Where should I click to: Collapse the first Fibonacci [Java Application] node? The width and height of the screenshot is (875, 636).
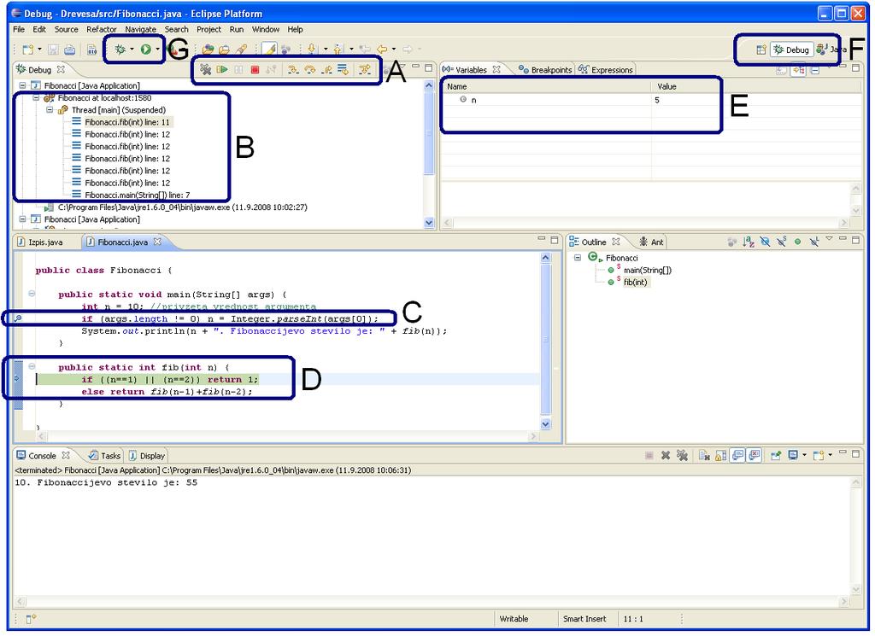(22, 85)
